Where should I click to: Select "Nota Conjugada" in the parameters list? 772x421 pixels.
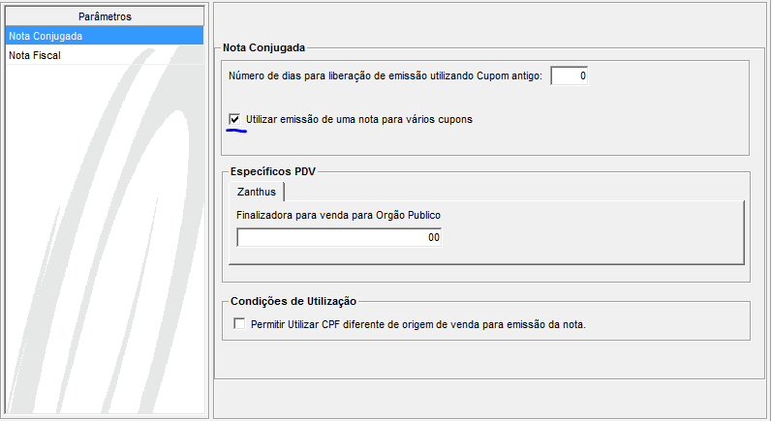point(46,36)
